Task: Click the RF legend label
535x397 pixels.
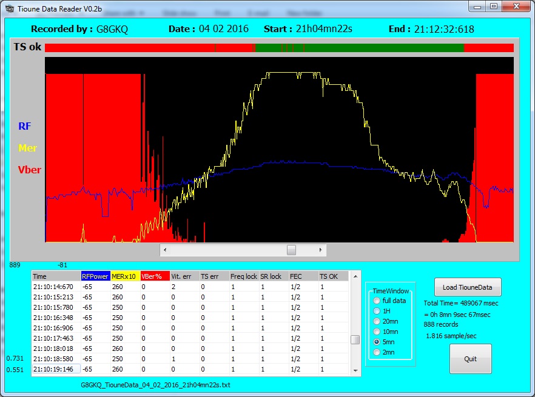Action: [x=24, y=126]
